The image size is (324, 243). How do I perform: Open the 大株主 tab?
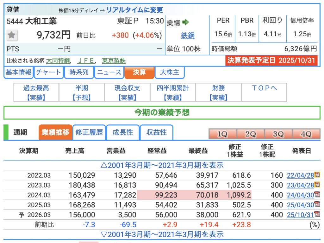pos(169,72)
